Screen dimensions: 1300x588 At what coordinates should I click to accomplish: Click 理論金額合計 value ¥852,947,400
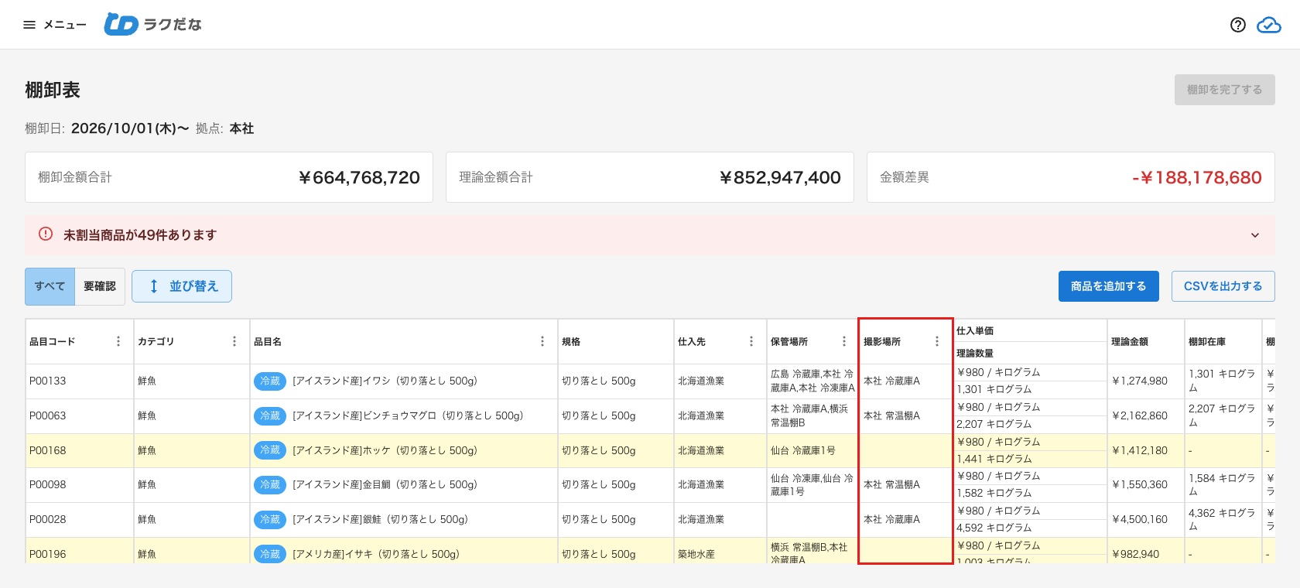click(x=780, y=178)
